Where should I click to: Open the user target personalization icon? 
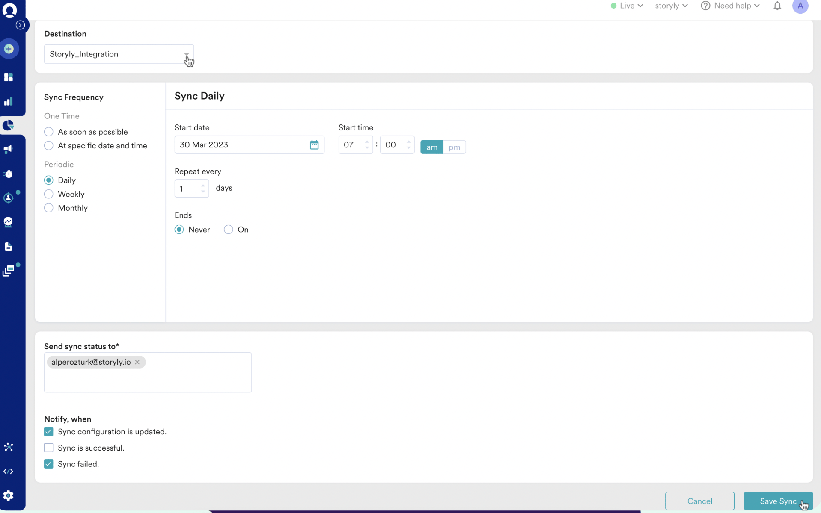(x=9, y=198)
